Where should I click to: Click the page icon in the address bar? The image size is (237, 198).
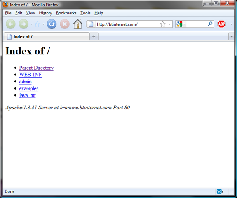tap(91, 24)
